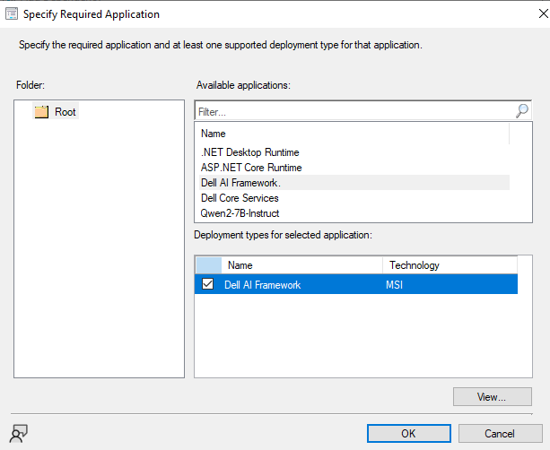Viewport: 550px width, 450px height.
Task: Click the MSI cell in the deployment type row
Action: click(396, 284)
